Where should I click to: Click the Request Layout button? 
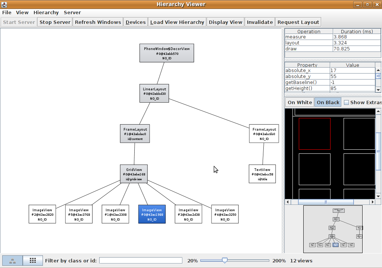pyautogui.click(x=298, y=22)
